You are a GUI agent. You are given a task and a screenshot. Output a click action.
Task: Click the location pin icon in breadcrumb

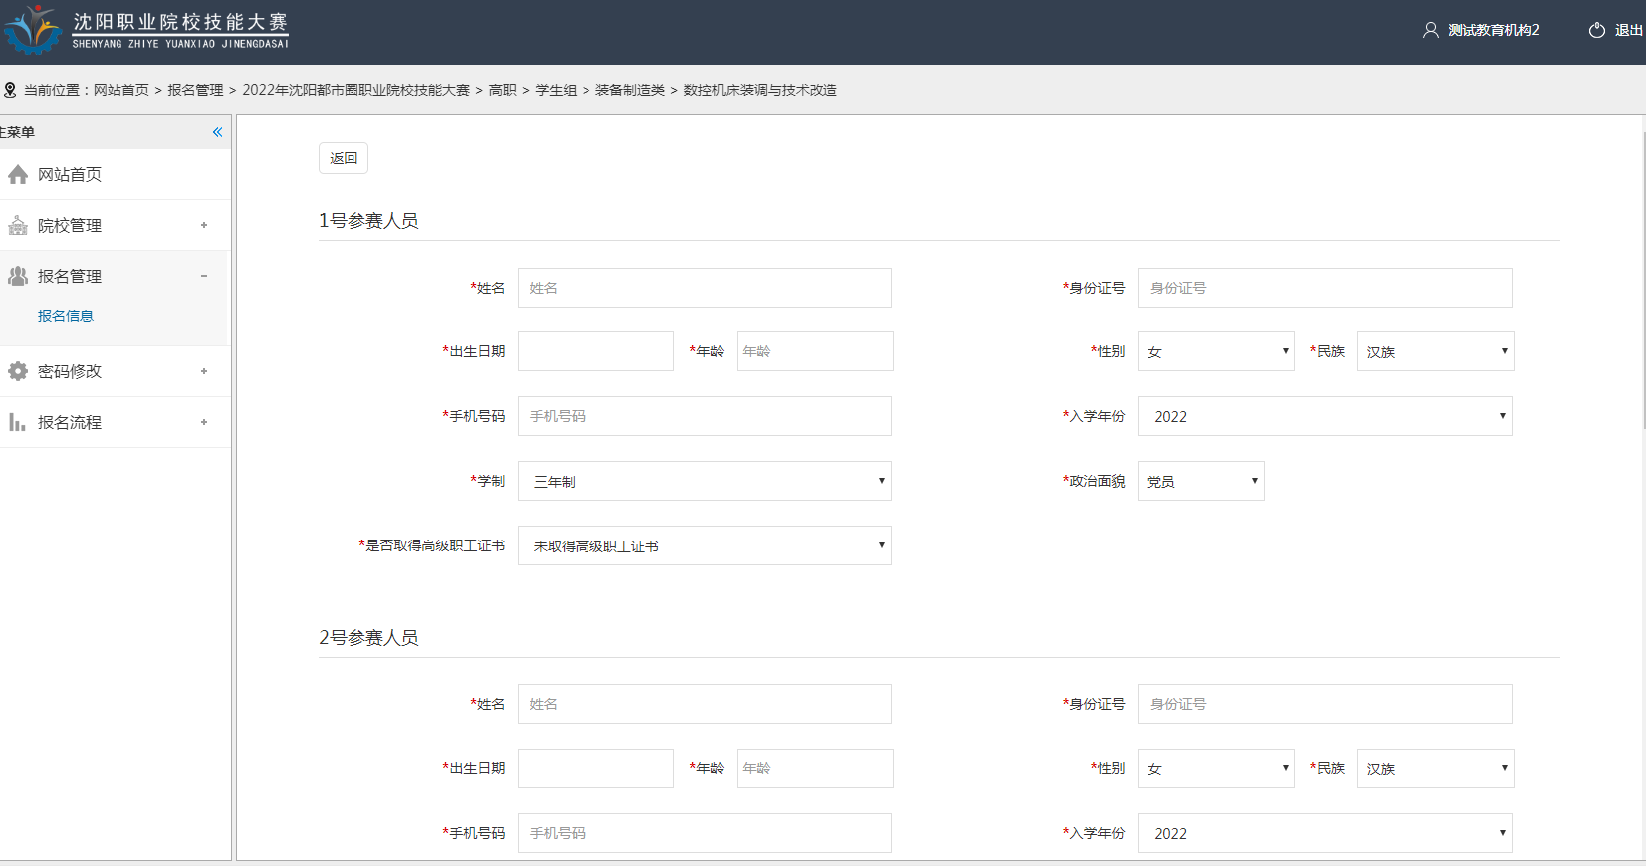pyautogui.click(x=10, y=90)
